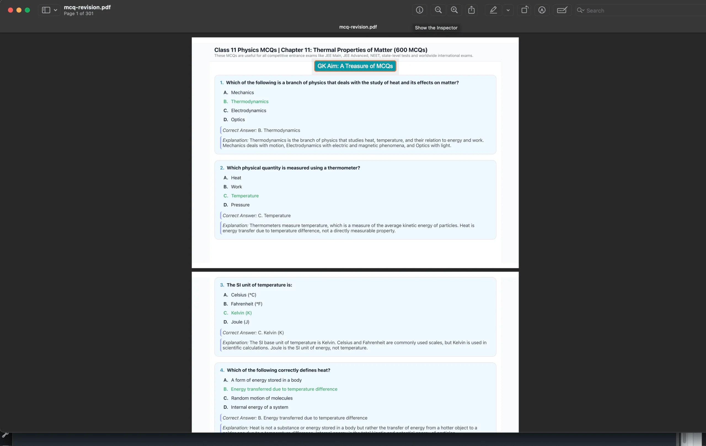Activate the Highlight pen tool
Viewport: 706px width, 446px height.
click(x=493, y=10)
